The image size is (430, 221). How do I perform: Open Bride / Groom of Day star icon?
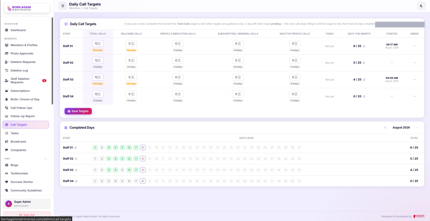[7, 99]
